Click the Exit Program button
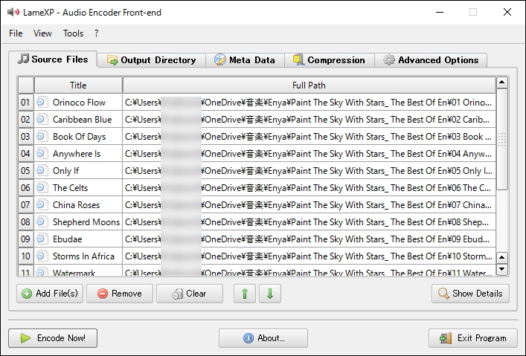This screenshot has width=526, height=356. tap(473, 338)
